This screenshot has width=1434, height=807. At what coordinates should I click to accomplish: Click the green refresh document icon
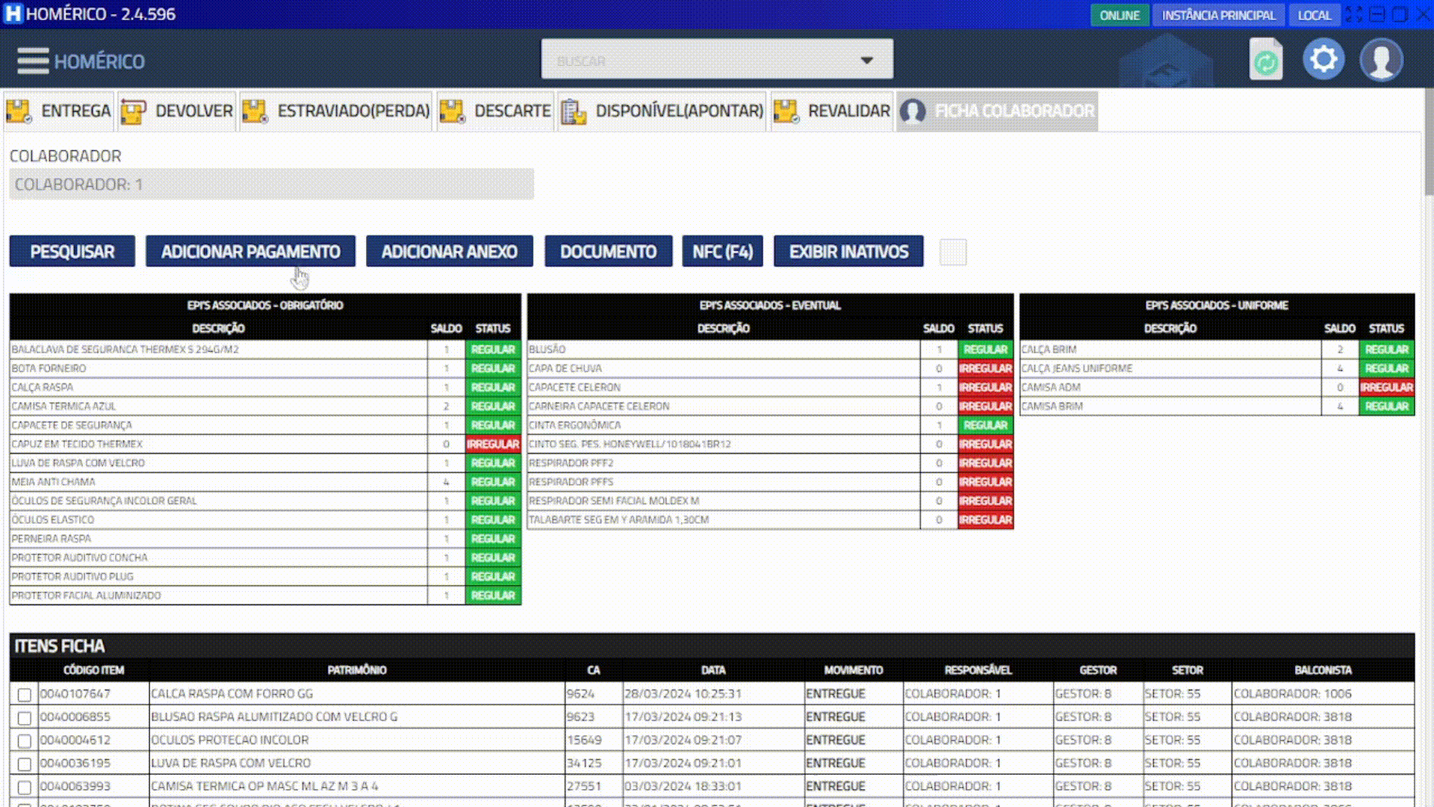(x=1265, y=60)
